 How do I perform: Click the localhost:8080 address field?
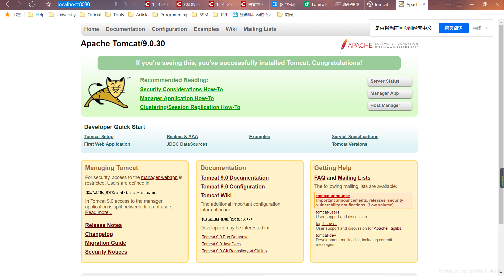tap(74, 4)
